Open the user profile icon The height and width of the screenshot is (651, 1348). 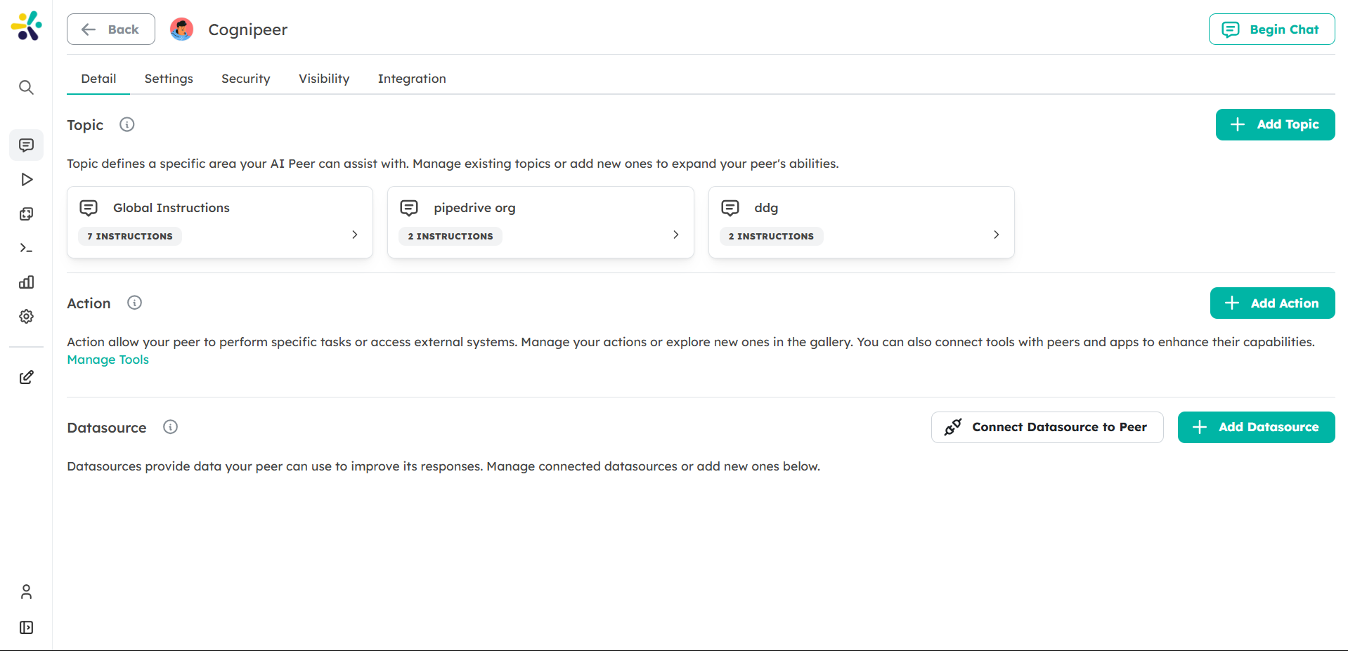[26, 592]
